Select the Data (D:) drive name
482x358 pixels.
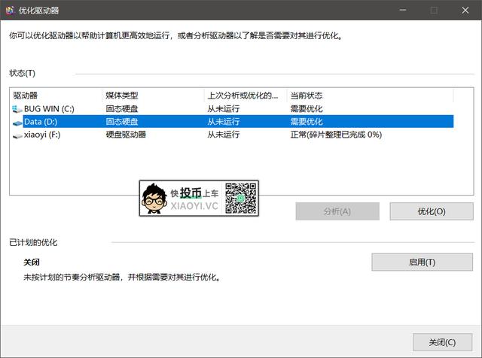(41, 122)
